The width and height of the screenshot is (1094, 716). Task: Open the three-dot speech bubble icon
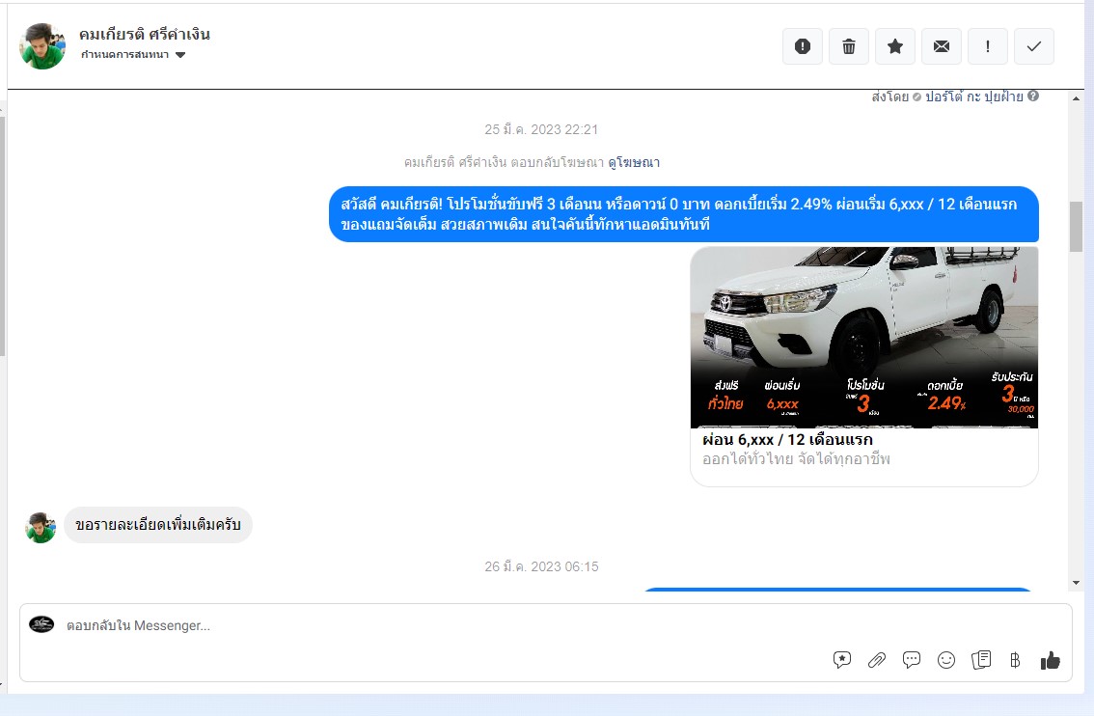(912, 659)
